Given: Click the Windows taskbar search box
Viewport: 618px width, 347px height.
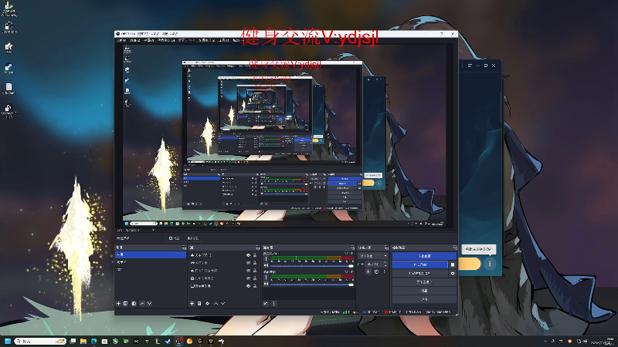Looking at the screenshot, I should 40,341.
